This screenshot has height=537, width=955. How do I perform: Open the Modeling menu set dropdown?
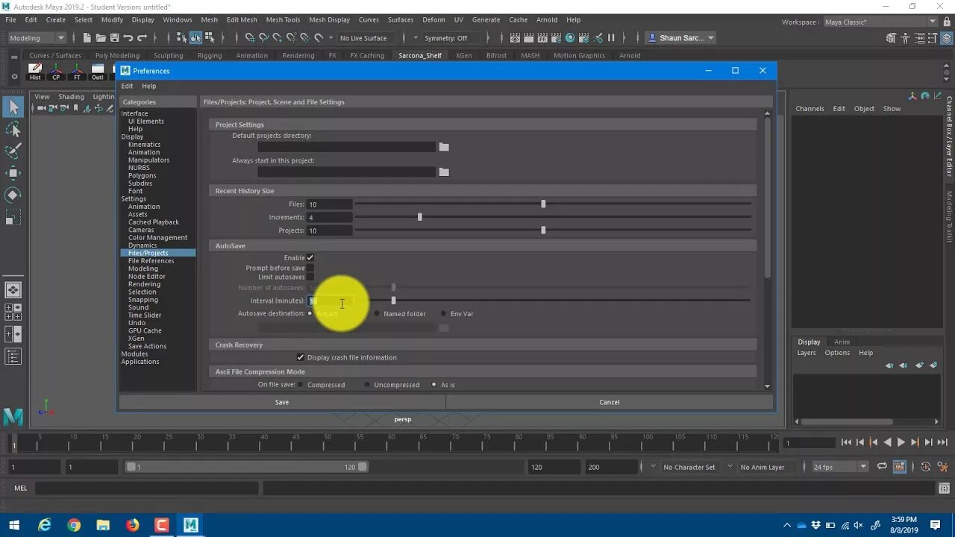[37, 38]
